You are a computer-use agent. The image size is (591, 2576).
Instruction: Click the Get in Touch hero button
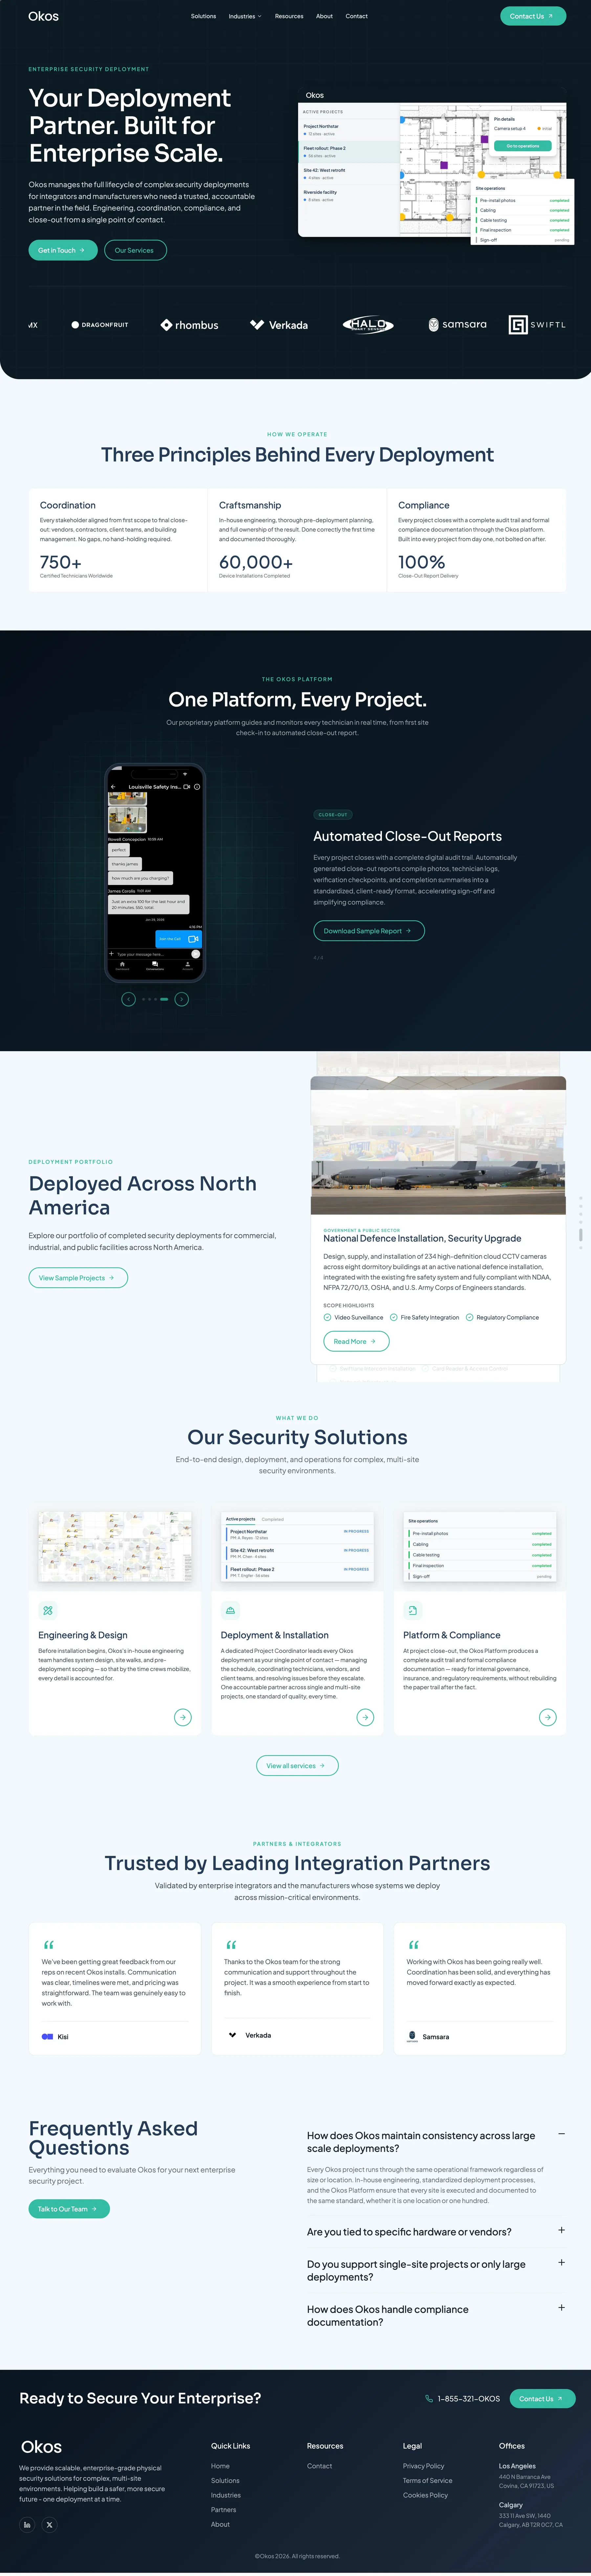point(63,250)
